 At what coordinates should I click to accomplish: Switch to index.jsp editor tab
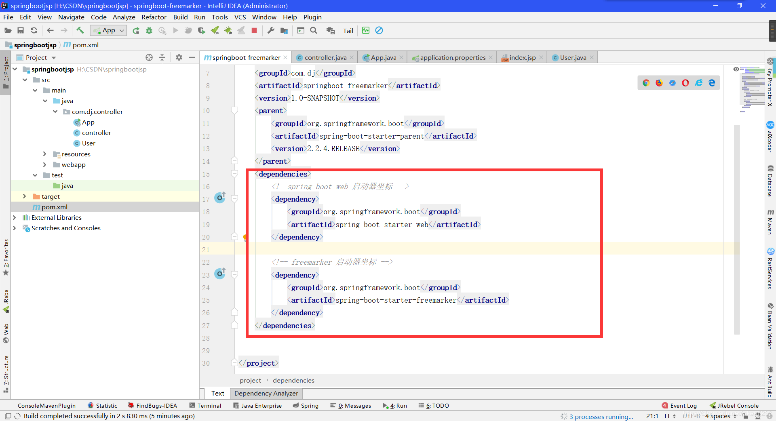pyautogui.click(x=523, y=57)
